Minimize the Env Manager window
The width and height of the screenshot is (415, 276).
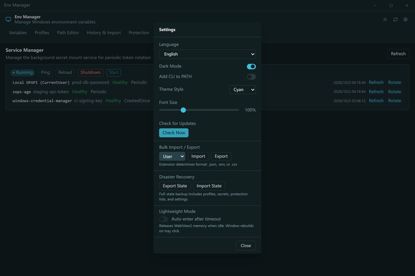coord(375,5)
